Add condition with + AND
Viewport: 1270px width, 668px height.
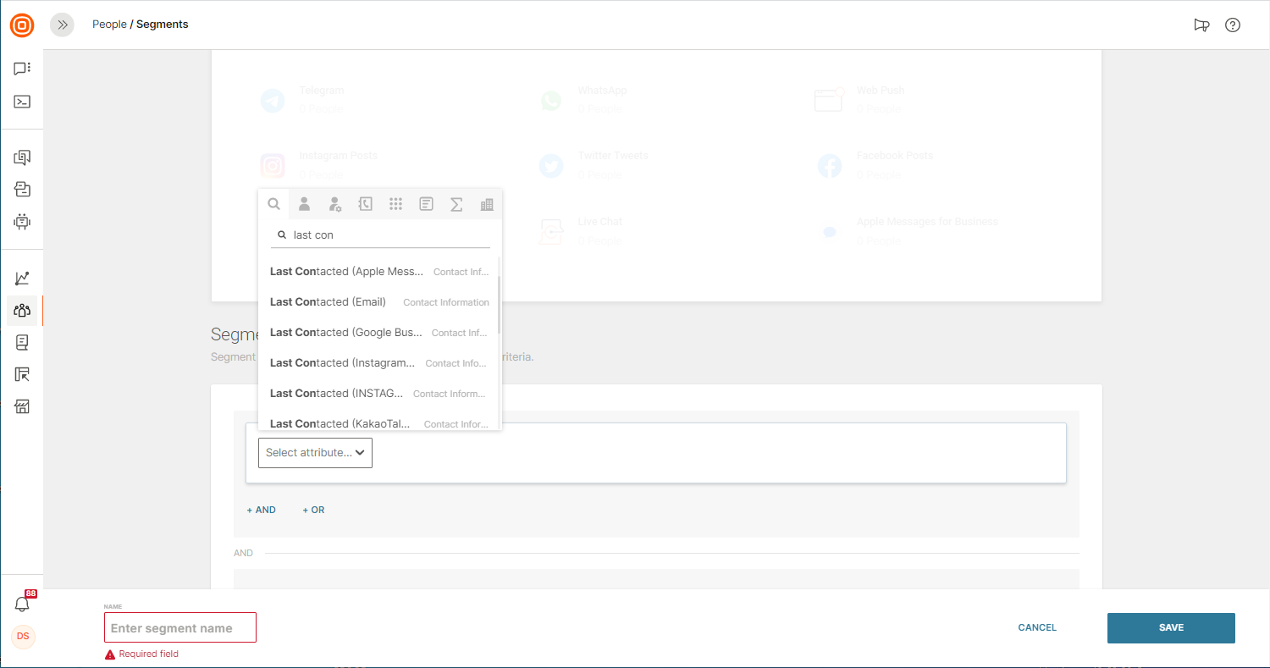[262, 510]
